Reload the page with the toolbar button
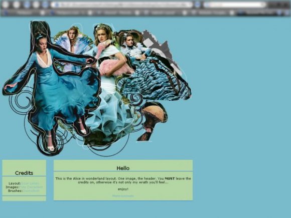 (27, 5)
